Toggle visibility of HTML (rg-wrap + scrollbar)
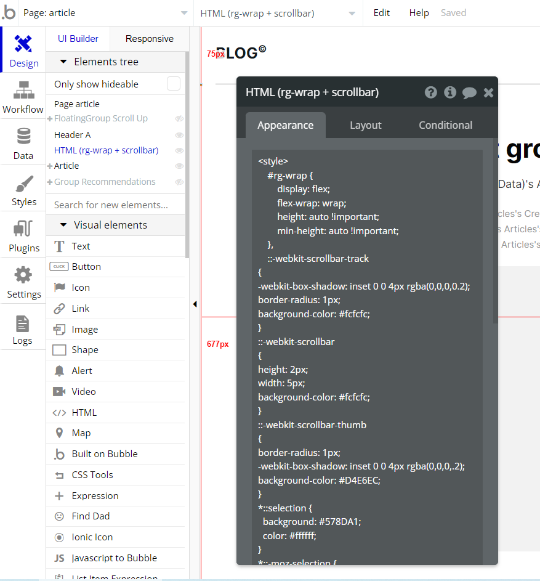 pos(179,150)
